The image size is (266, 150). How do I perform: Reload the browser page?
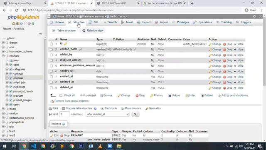[17, 10]
